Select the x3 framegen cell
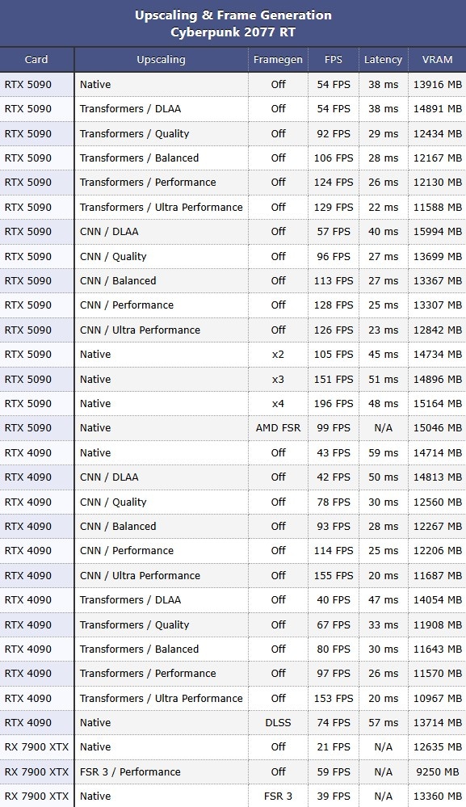 pyautogui.click(x=278, y=380)
